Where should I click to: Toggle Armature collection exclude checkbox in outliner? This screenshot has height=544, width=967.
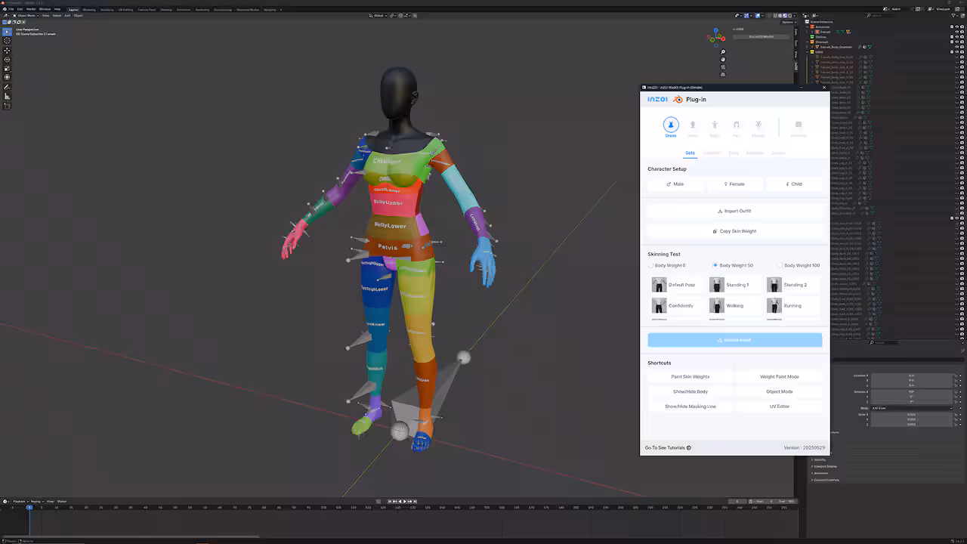pos(952,26)
